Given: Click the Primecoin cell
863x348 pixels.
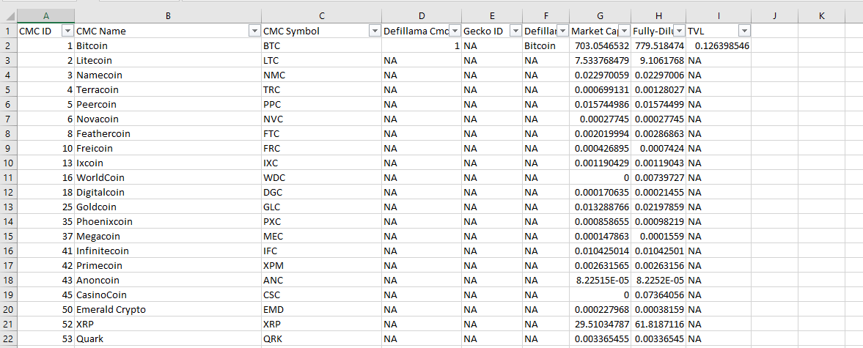Looking at the screenshot, I should click(168, 266).
